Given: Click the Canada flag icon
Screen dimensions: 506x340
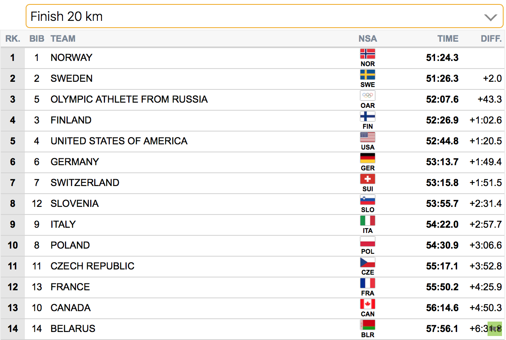Looking at the screenshot, I should (368, 304).
